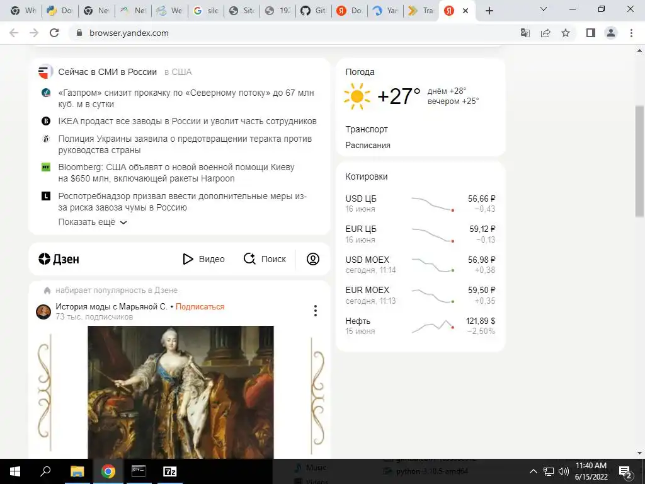The width and height of the screenshot is (645, 484).
Task: Open the Транспорт link
Action: 367,129
